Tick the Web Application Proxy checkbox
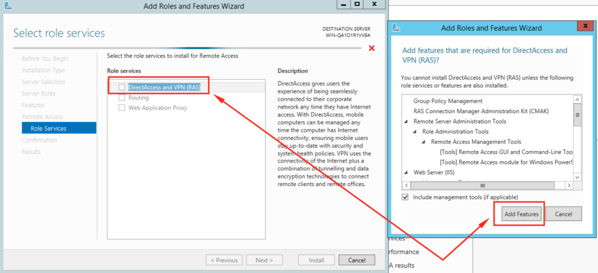Image resolution: width=598 pixels, height=273 pixels. pos(122,108)
